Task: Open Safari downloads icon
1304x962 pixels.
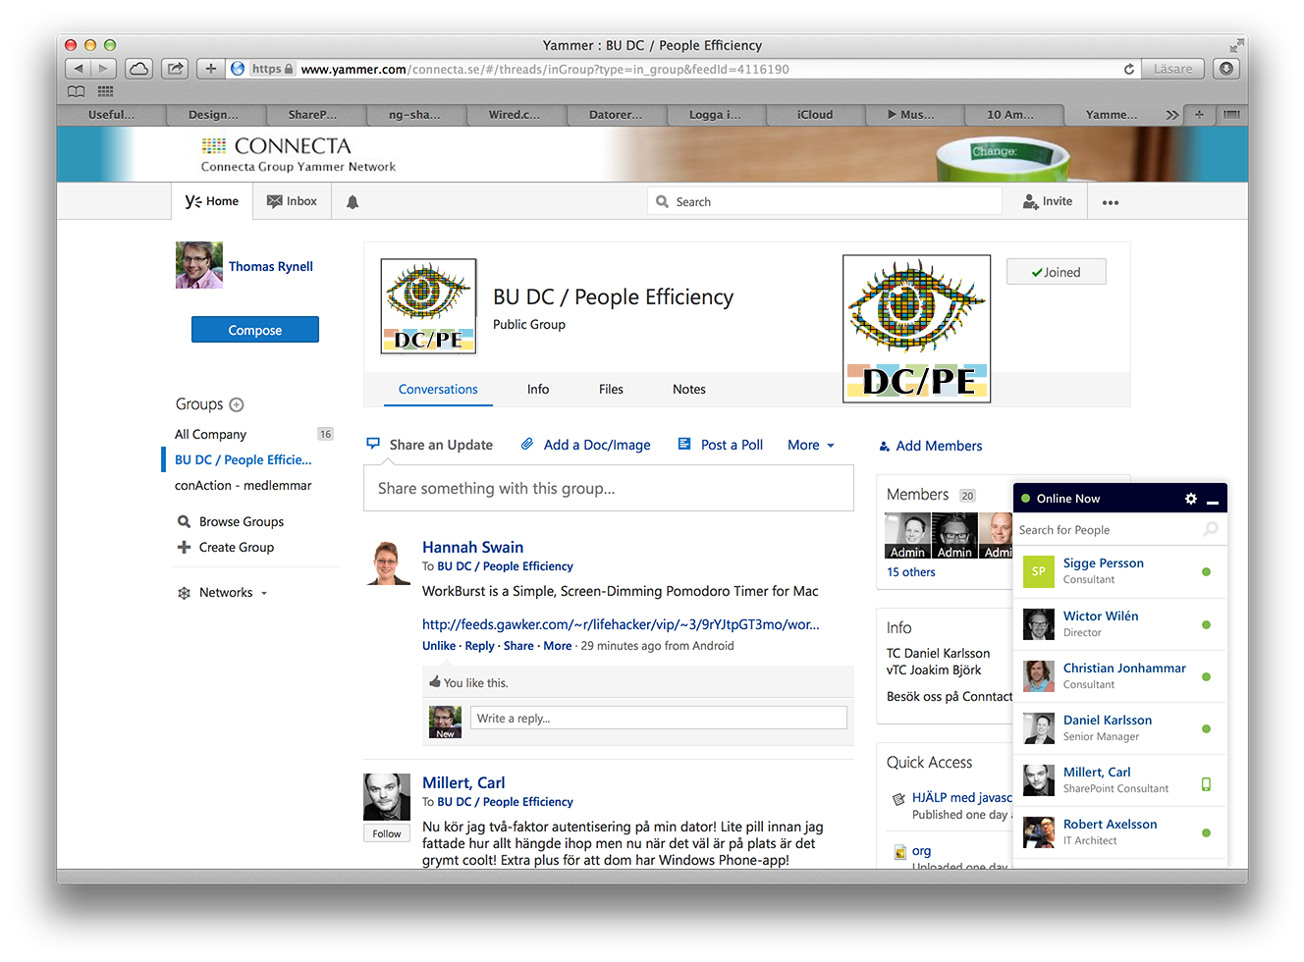Action: point(1225,69)
